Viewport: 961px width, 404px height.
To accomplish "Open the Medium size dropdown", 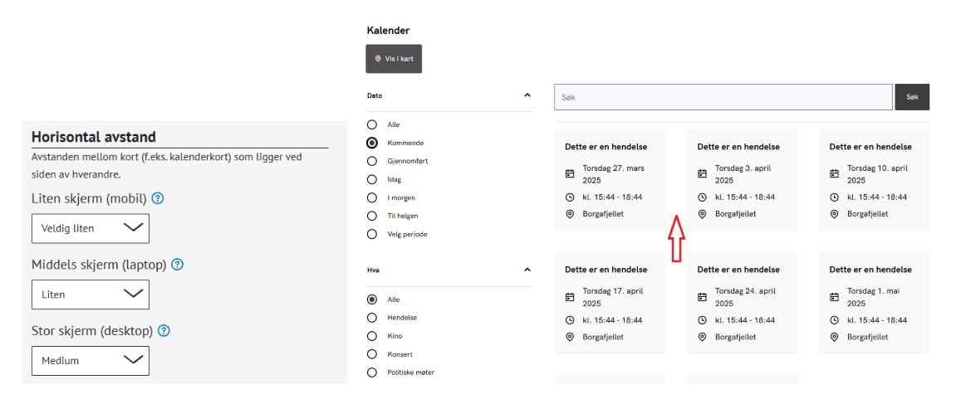I will pos(91,361).
